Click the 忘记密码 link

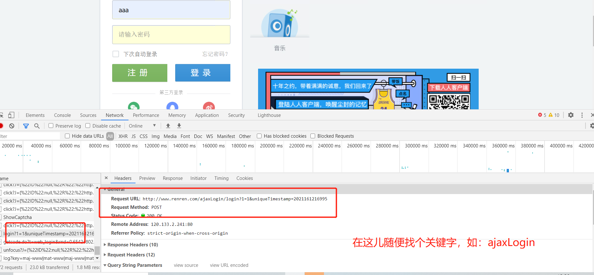pyautogui.click(x=215, y=54)
